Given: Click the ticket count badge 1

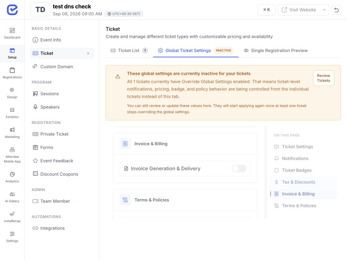Looking at the screenshot, I should tap(145, 50).
